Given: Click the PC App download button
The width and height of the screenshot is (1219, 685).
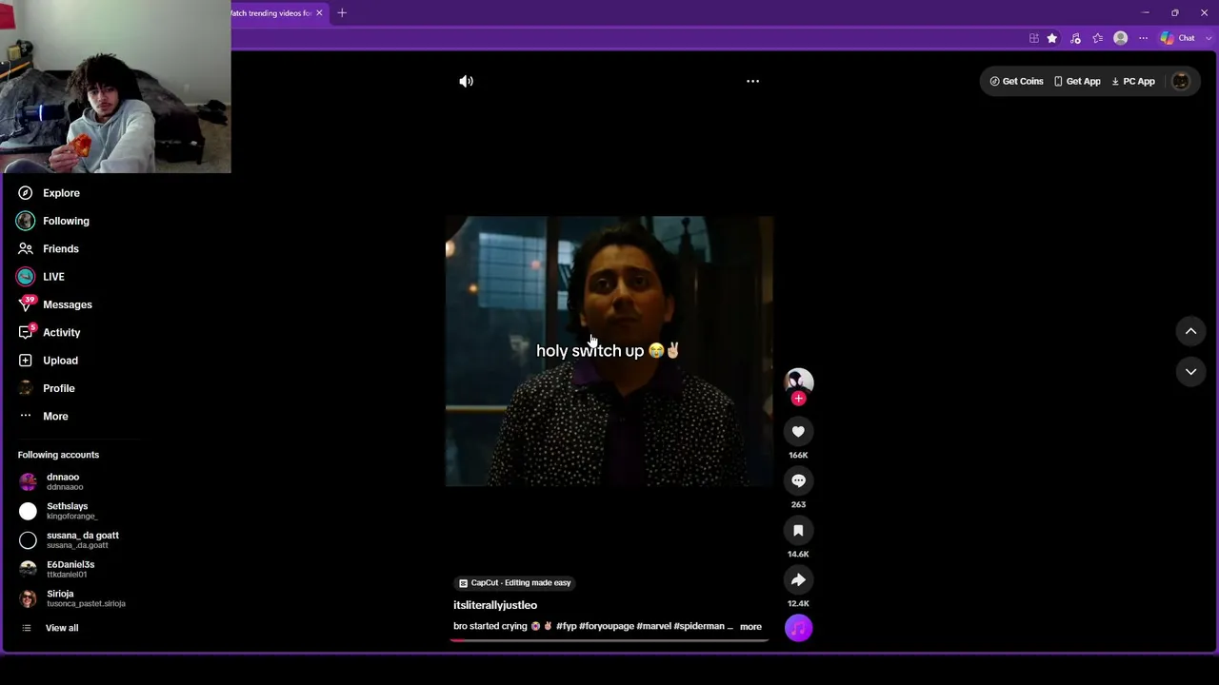Looking at the screenshot, I should pyautogui.click(x=1133, y=82).
